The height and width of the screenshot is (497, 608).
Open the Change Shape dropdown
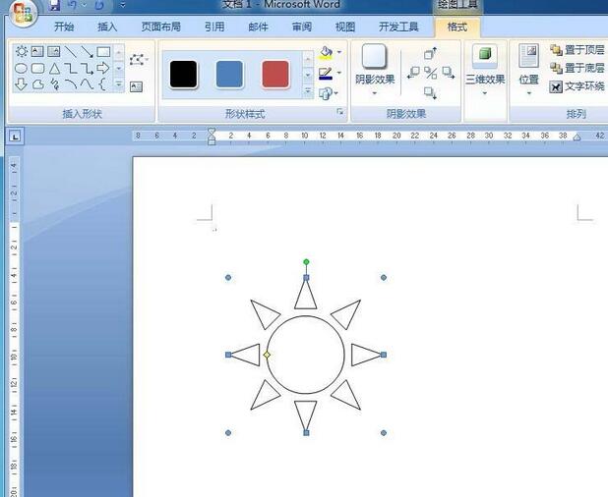point(329,93)
